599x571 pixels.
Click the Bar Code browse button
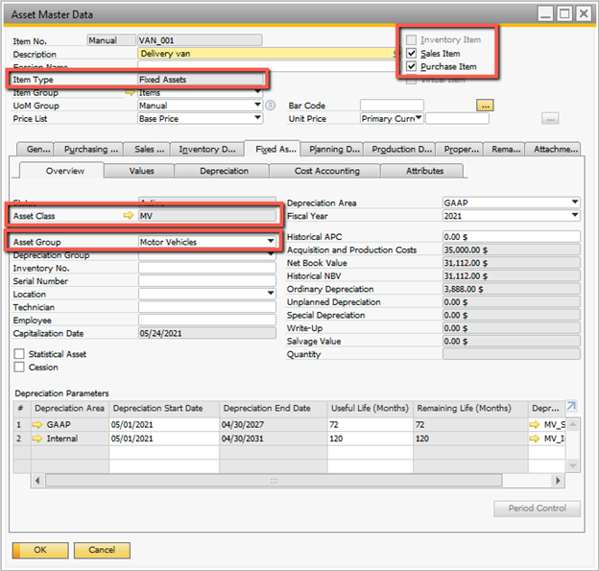pyautogui.click(x=485, y=106)
